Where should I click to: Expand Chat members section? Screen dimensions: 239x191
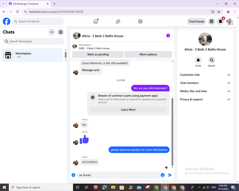(205, 83)
